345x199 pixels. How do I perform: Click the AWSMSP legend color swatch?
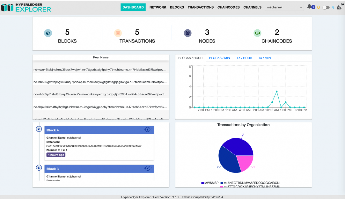[202, 183]
